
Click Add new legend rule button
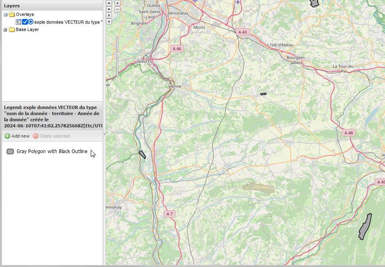coord(17,136)
